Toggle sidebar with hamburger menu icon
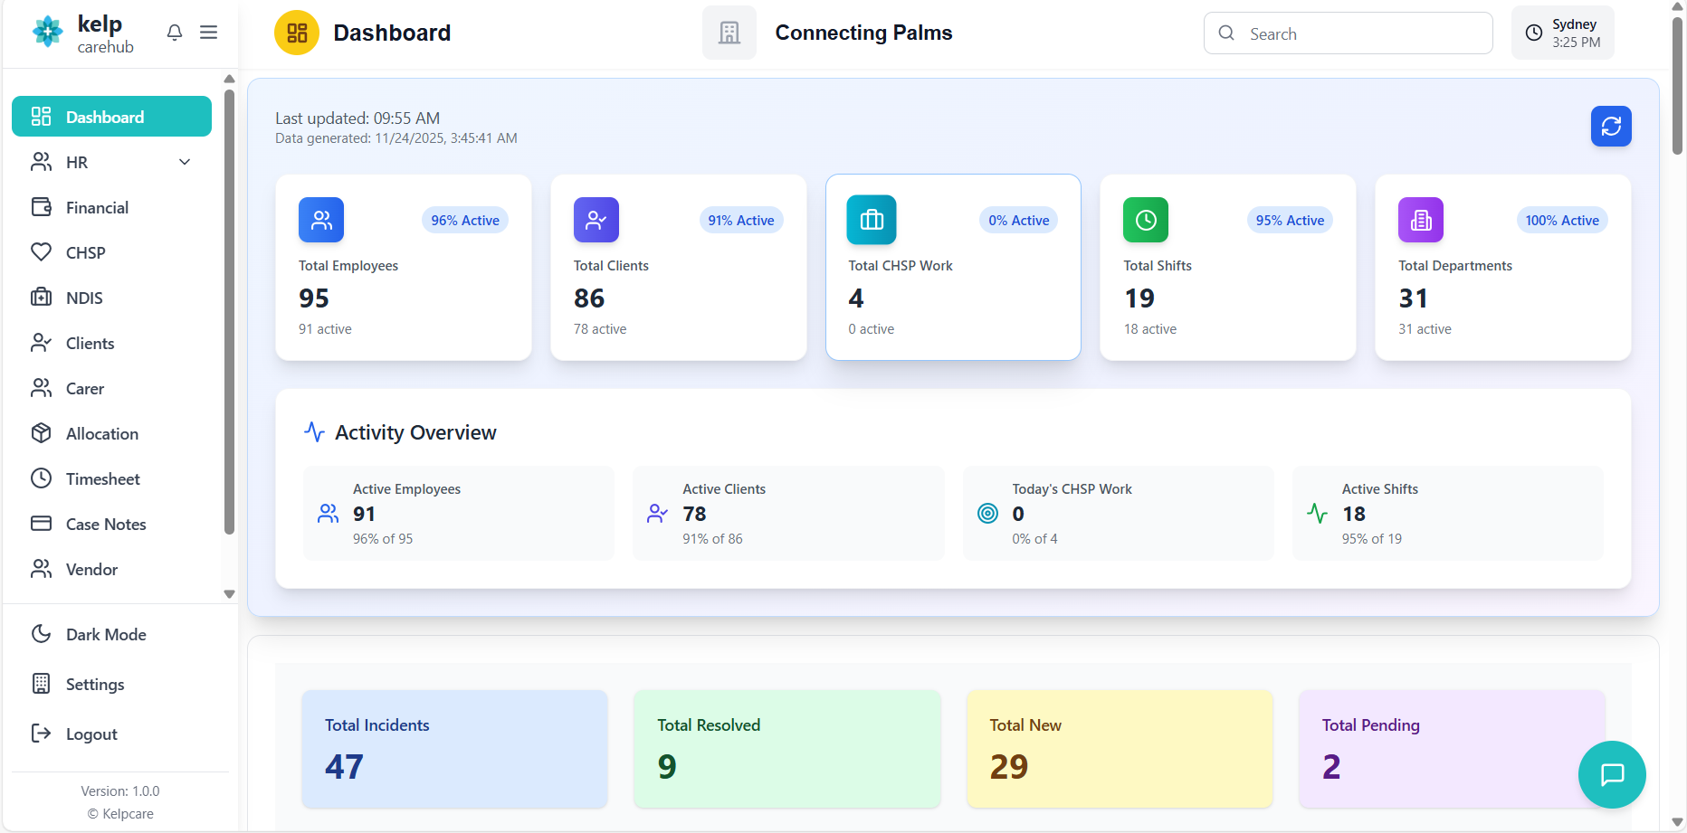This screenshot has width=1687, height=833. pos(208,33)
